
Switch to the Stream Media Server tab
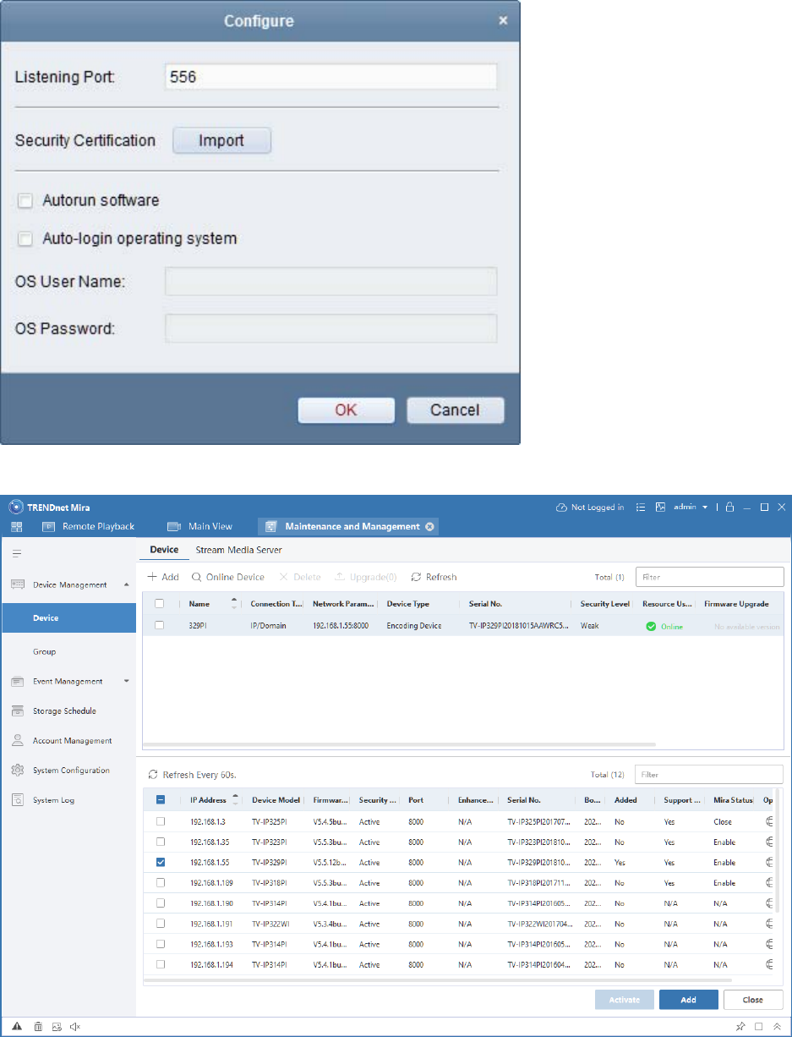point(239,550)
